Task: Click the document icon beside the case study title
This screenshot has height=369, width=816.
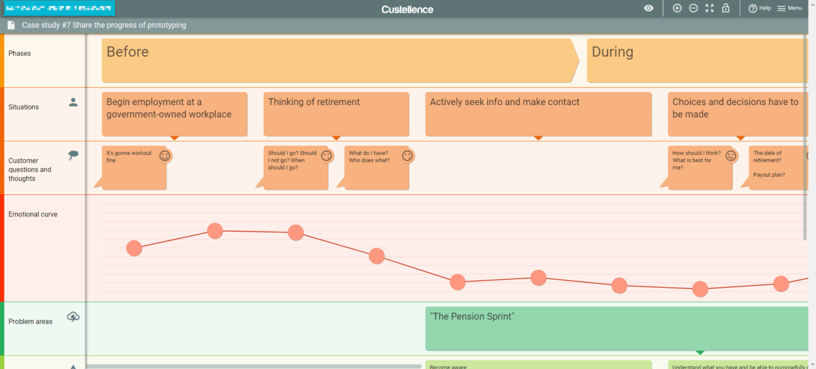Action: pos(10,25)
